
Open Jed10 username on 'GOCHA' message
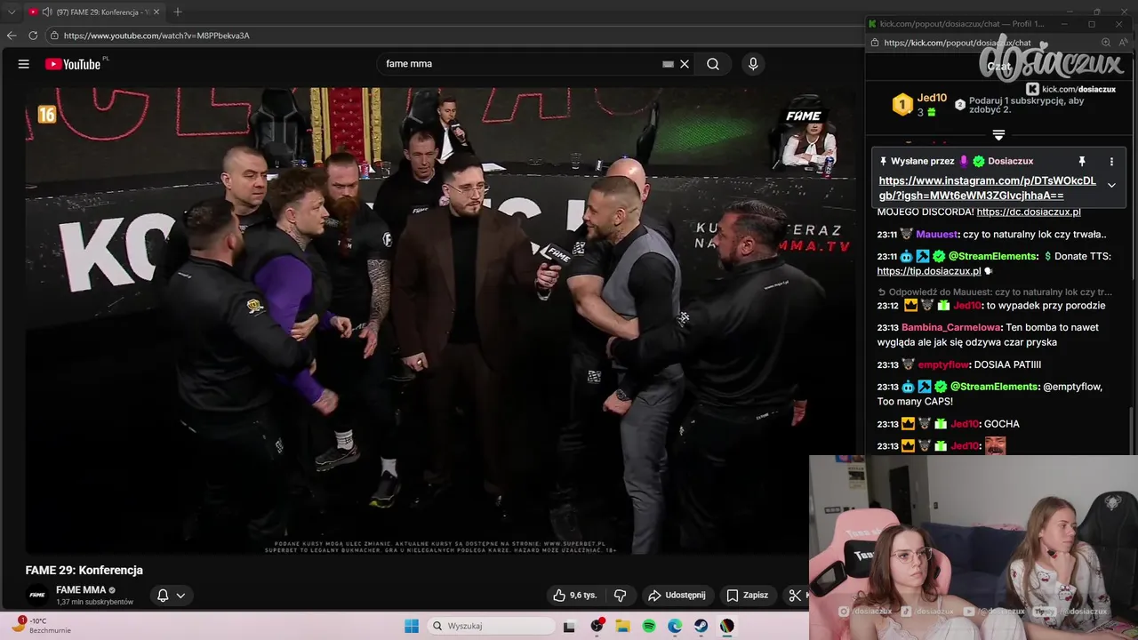point(965,425)
